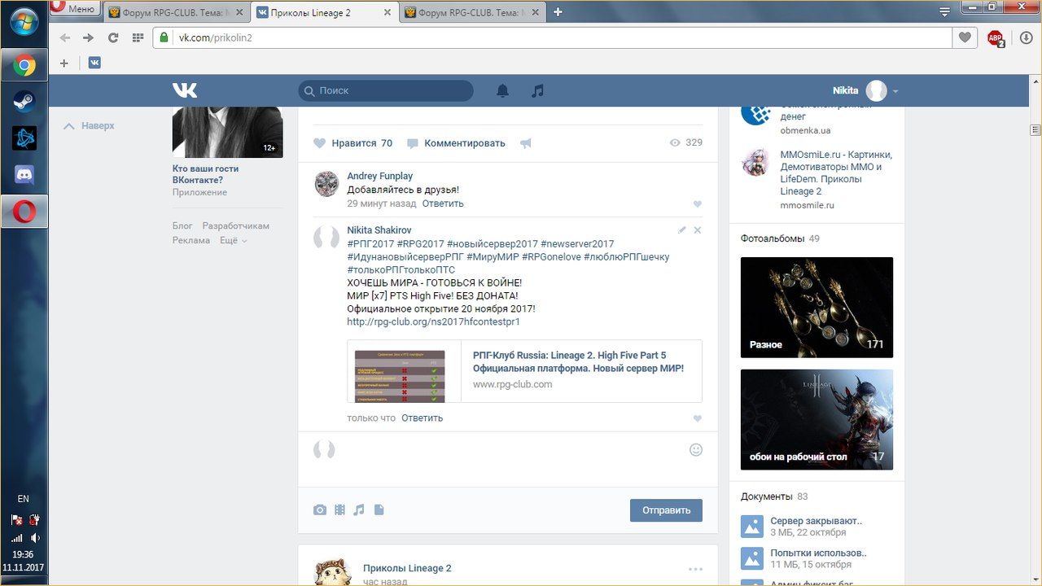Like Andrey Funplay's comment
This screenshot has width=1042, height=586.
pos(697,204)
